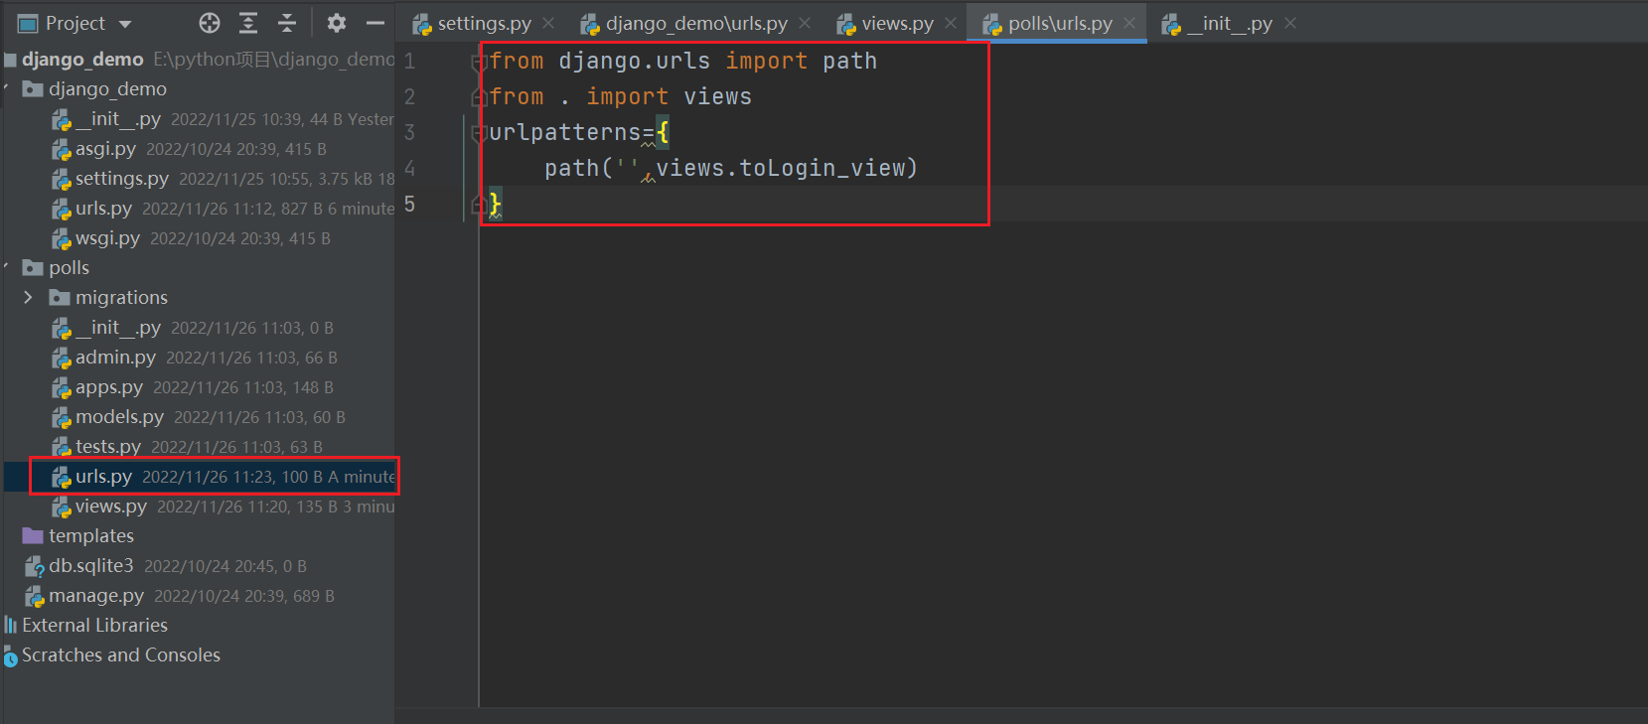Select apps.py in the project tree
1648x724 pixels.
[109, 387]
